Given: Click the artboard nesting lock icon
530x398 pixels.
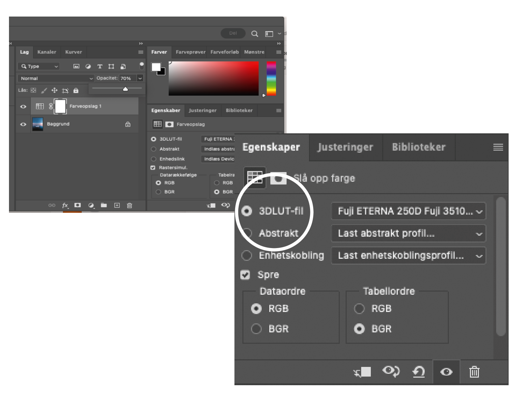Looking at the screenshot, I should [x=65, y=91].
